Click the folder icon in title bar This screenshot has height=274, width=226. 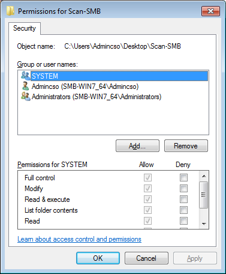click(x=10, y=11)
